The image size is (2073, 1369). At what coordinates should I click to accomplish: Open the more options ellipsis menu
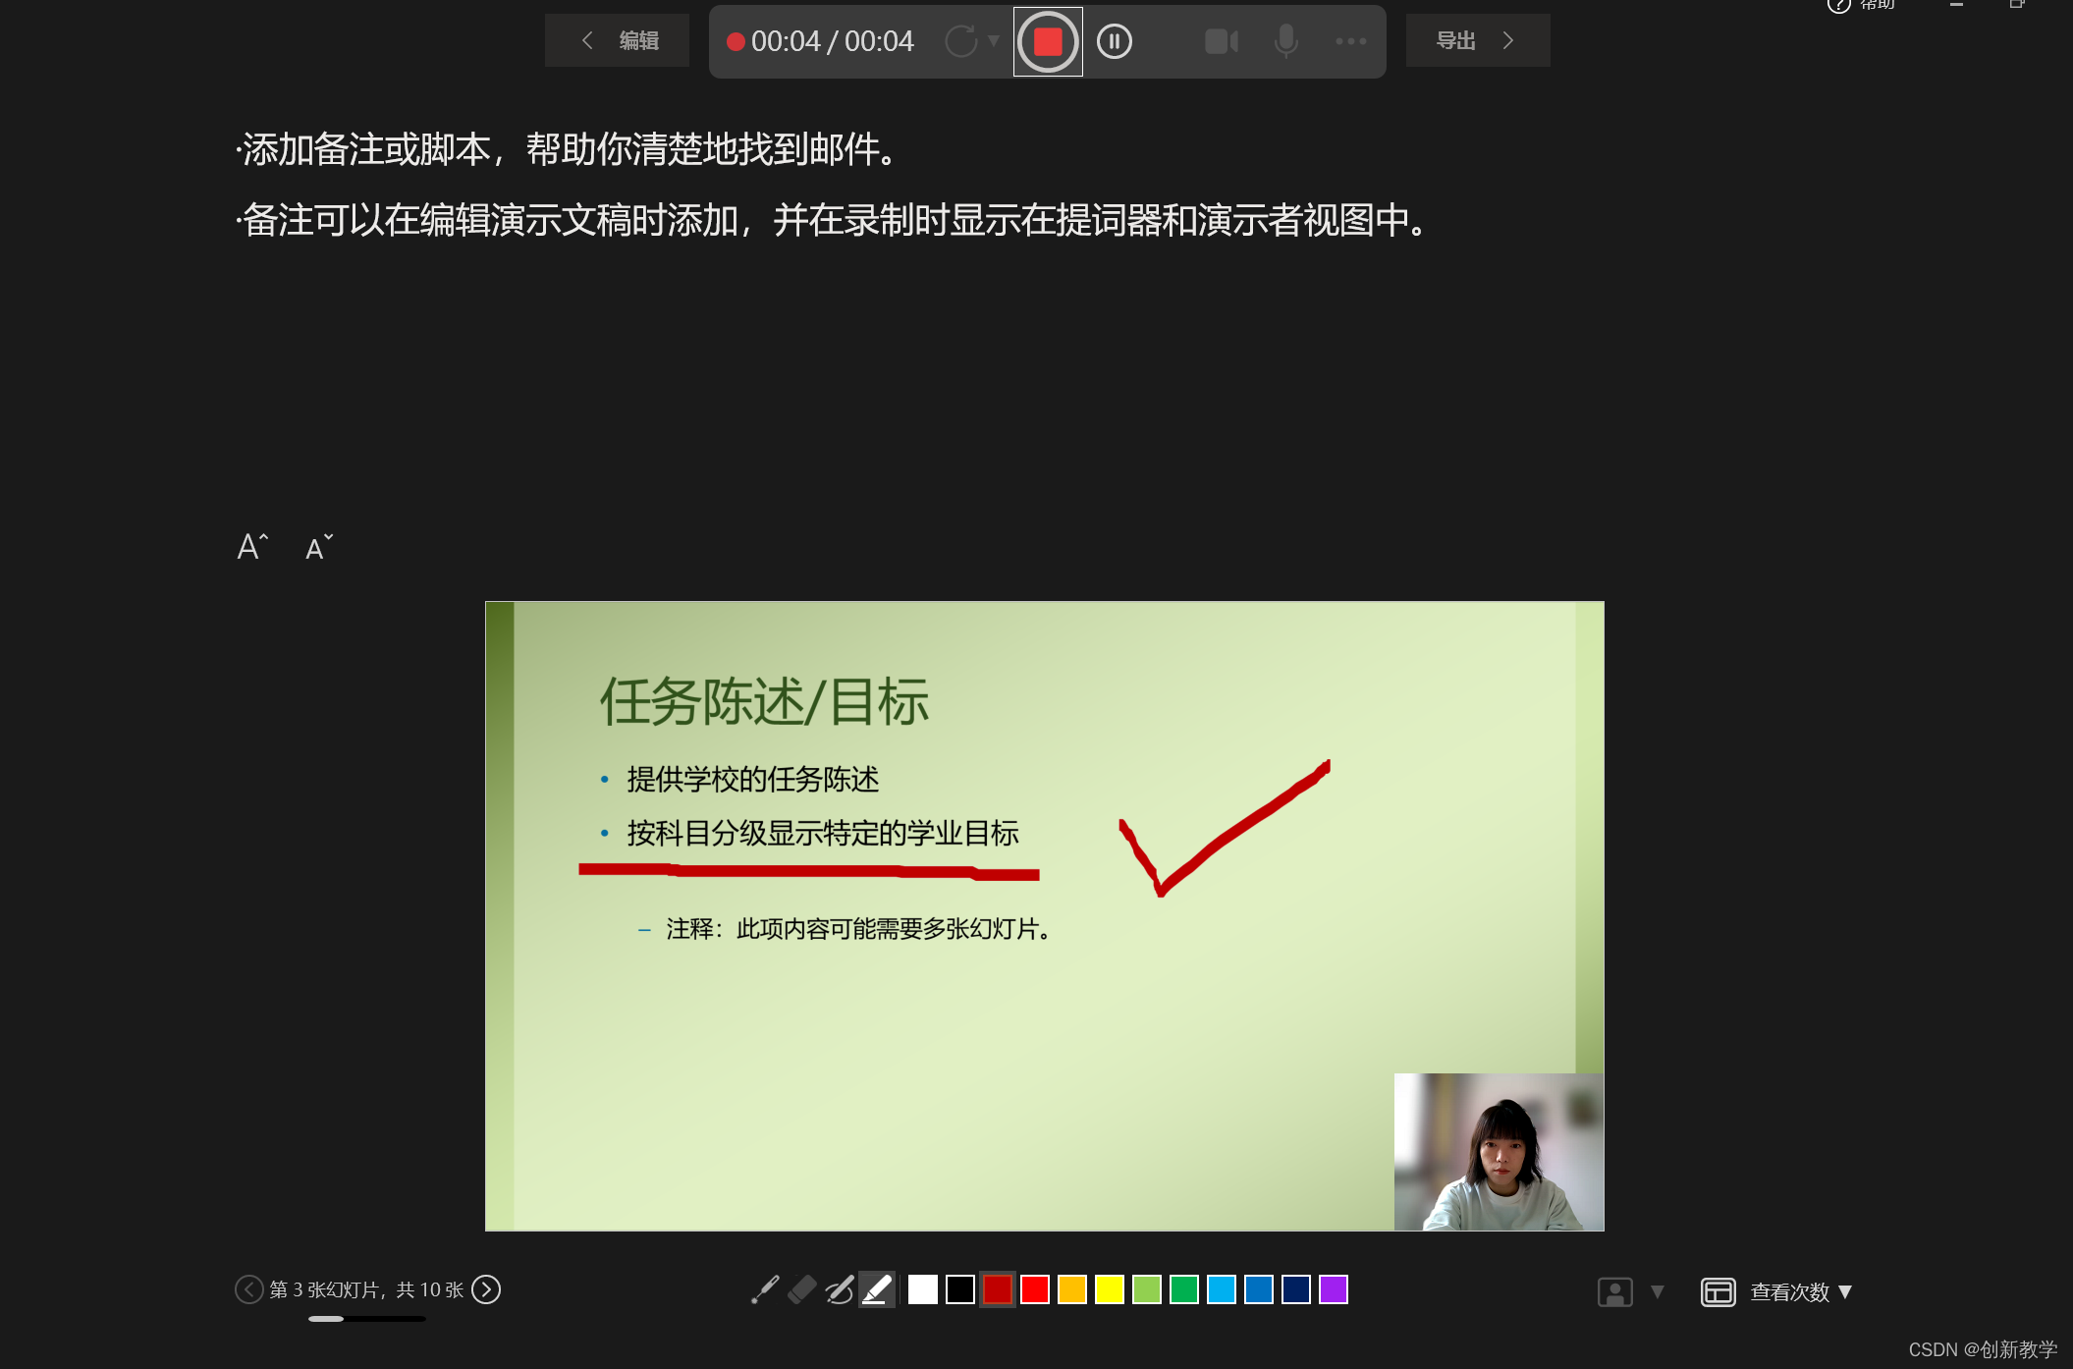(x=1350, y=41)
